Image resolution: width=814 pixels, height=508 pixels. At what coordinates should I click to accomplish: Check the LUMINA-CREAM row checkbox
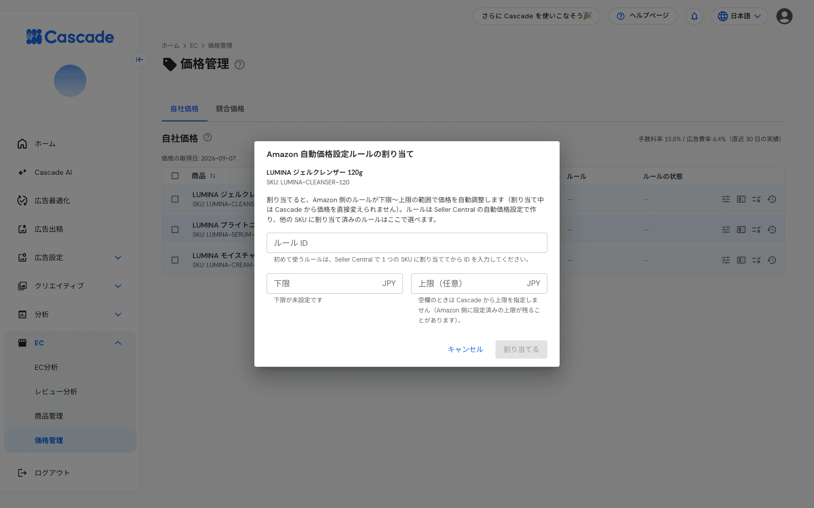[x=175, y=260]
